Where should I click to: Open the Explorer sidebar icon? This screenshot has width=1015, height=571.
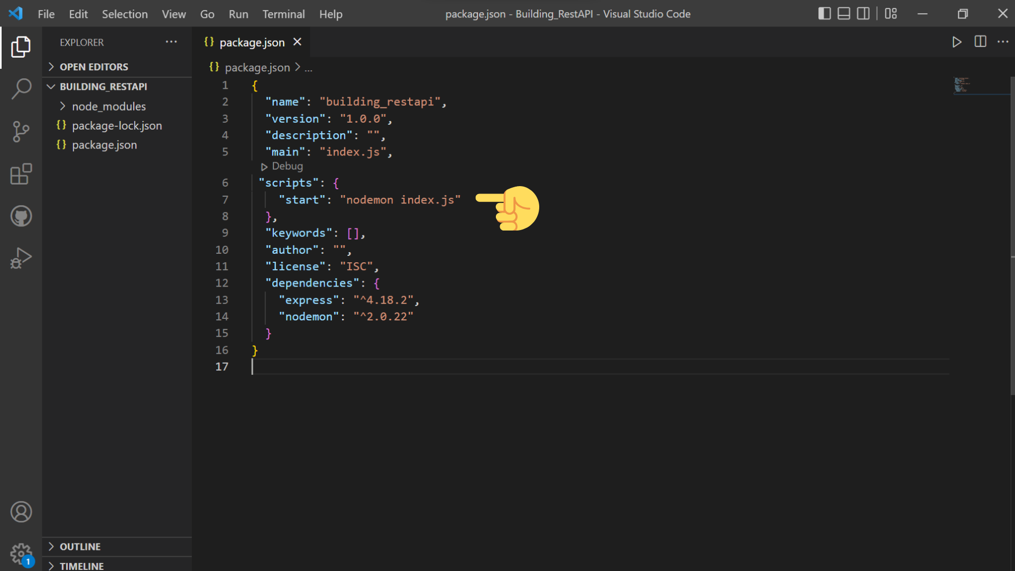click(21, 48)
